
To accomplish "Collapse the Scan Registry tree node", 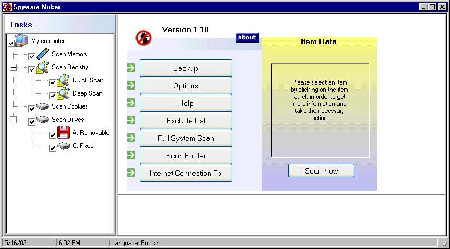I will pyautogui.click(x=14, y=67).
